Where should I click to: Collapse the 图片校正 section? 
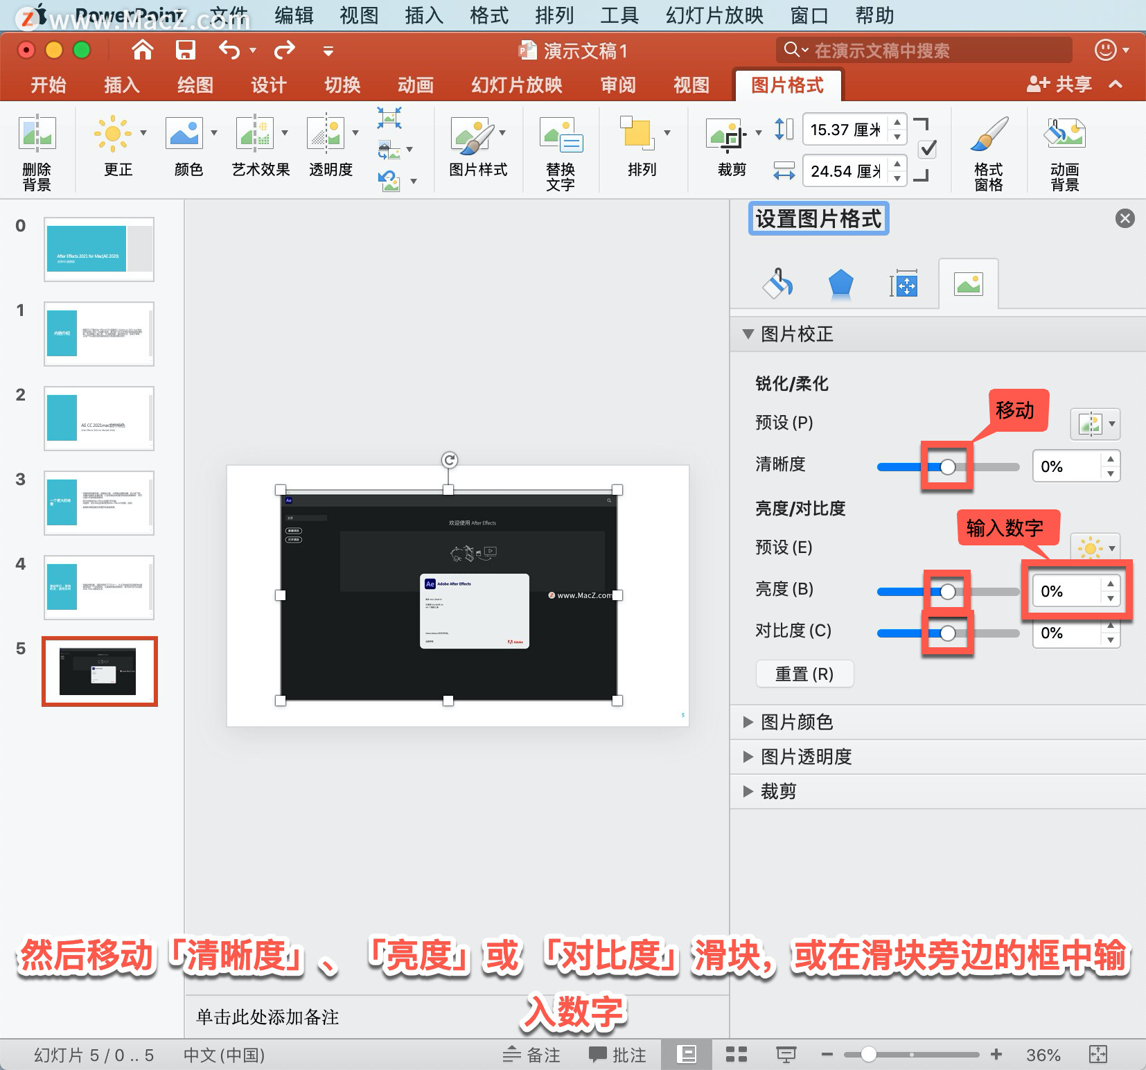[x=748, y=334]
